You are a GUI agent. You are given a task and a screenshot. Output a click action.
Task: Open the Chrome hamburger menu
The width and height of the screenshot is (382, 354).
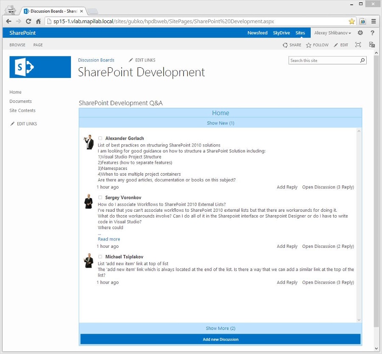coord(374,22)
